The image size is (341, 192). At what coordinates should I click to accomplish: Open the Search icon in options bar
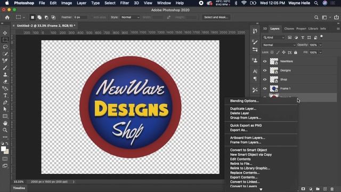[x=316, y=18]
